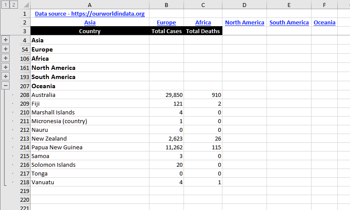
Task: Follow the Europe hyperlink in row 2
Action: [166, 23]
